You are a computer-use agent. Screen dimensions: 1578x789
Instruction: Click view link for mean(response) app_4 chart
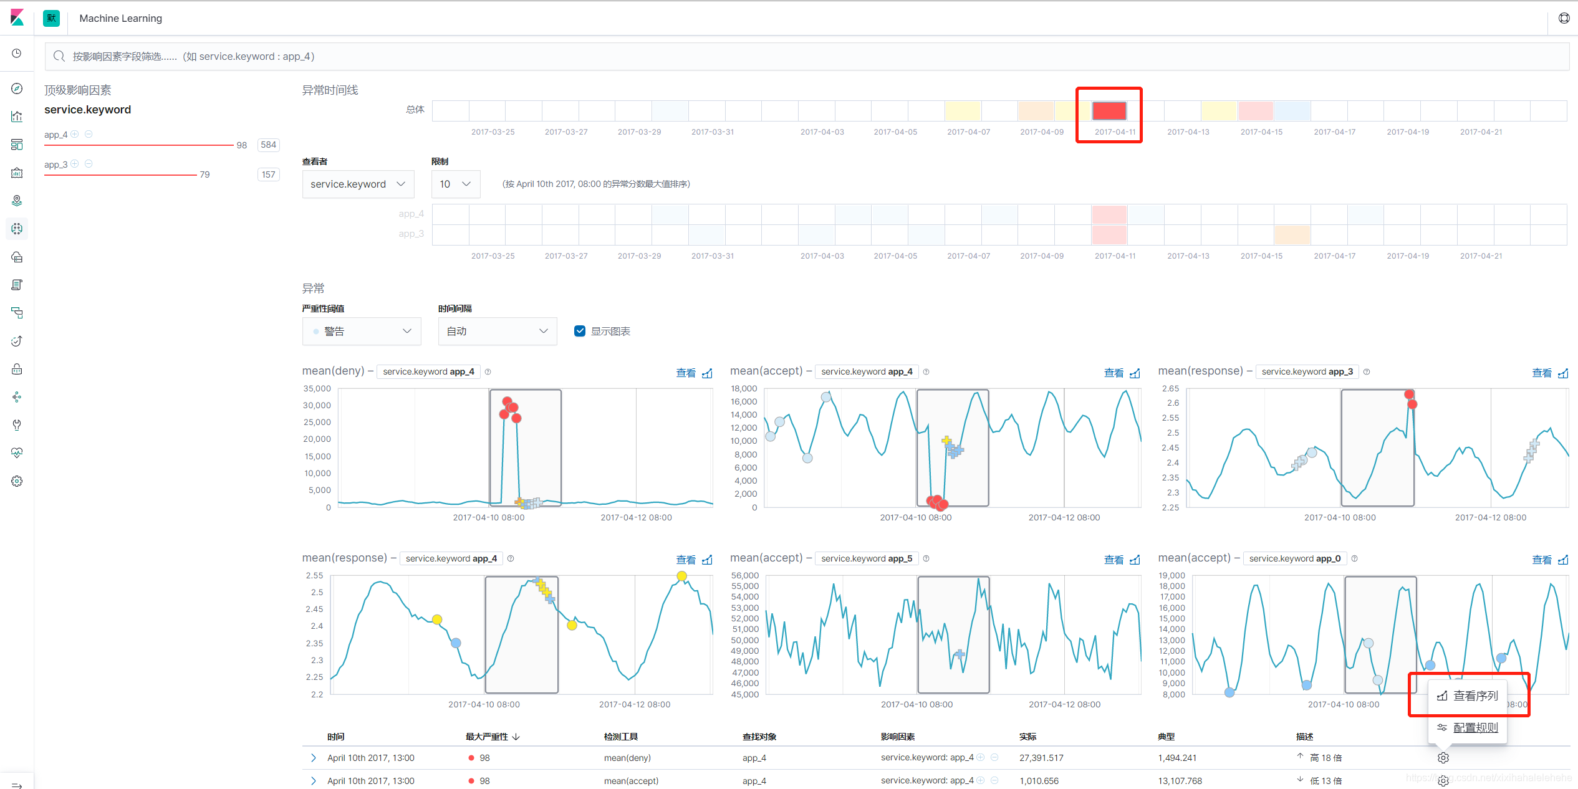[686, 560]
